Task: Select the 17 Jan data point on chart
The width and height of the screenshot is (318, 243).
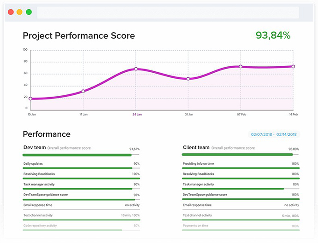Action: [83, 91]
